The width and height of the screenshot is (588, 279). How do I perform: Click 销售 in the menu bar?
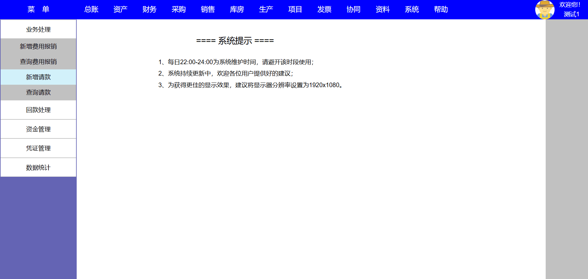pyautogui.click(x=208, y=10)
